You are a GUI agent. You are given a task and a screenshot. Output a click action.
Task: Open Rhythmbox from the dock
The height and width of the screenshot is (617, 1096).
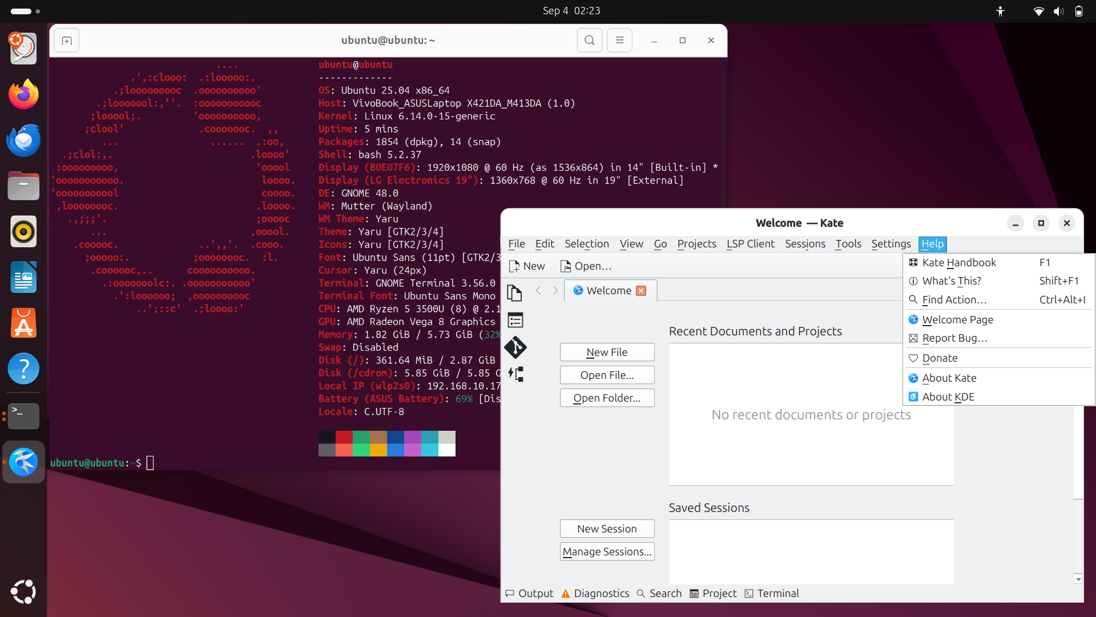[x=23, y=232]
